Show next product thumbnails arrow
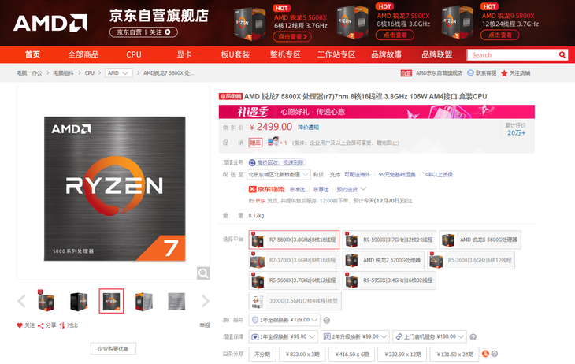575x364 pixels. 205,301
